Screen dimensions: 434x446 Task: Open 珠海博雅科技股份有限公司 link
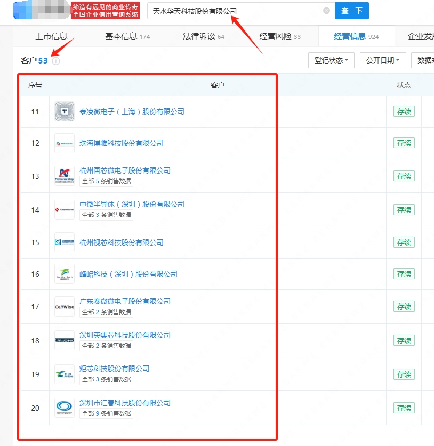[121, 143]
